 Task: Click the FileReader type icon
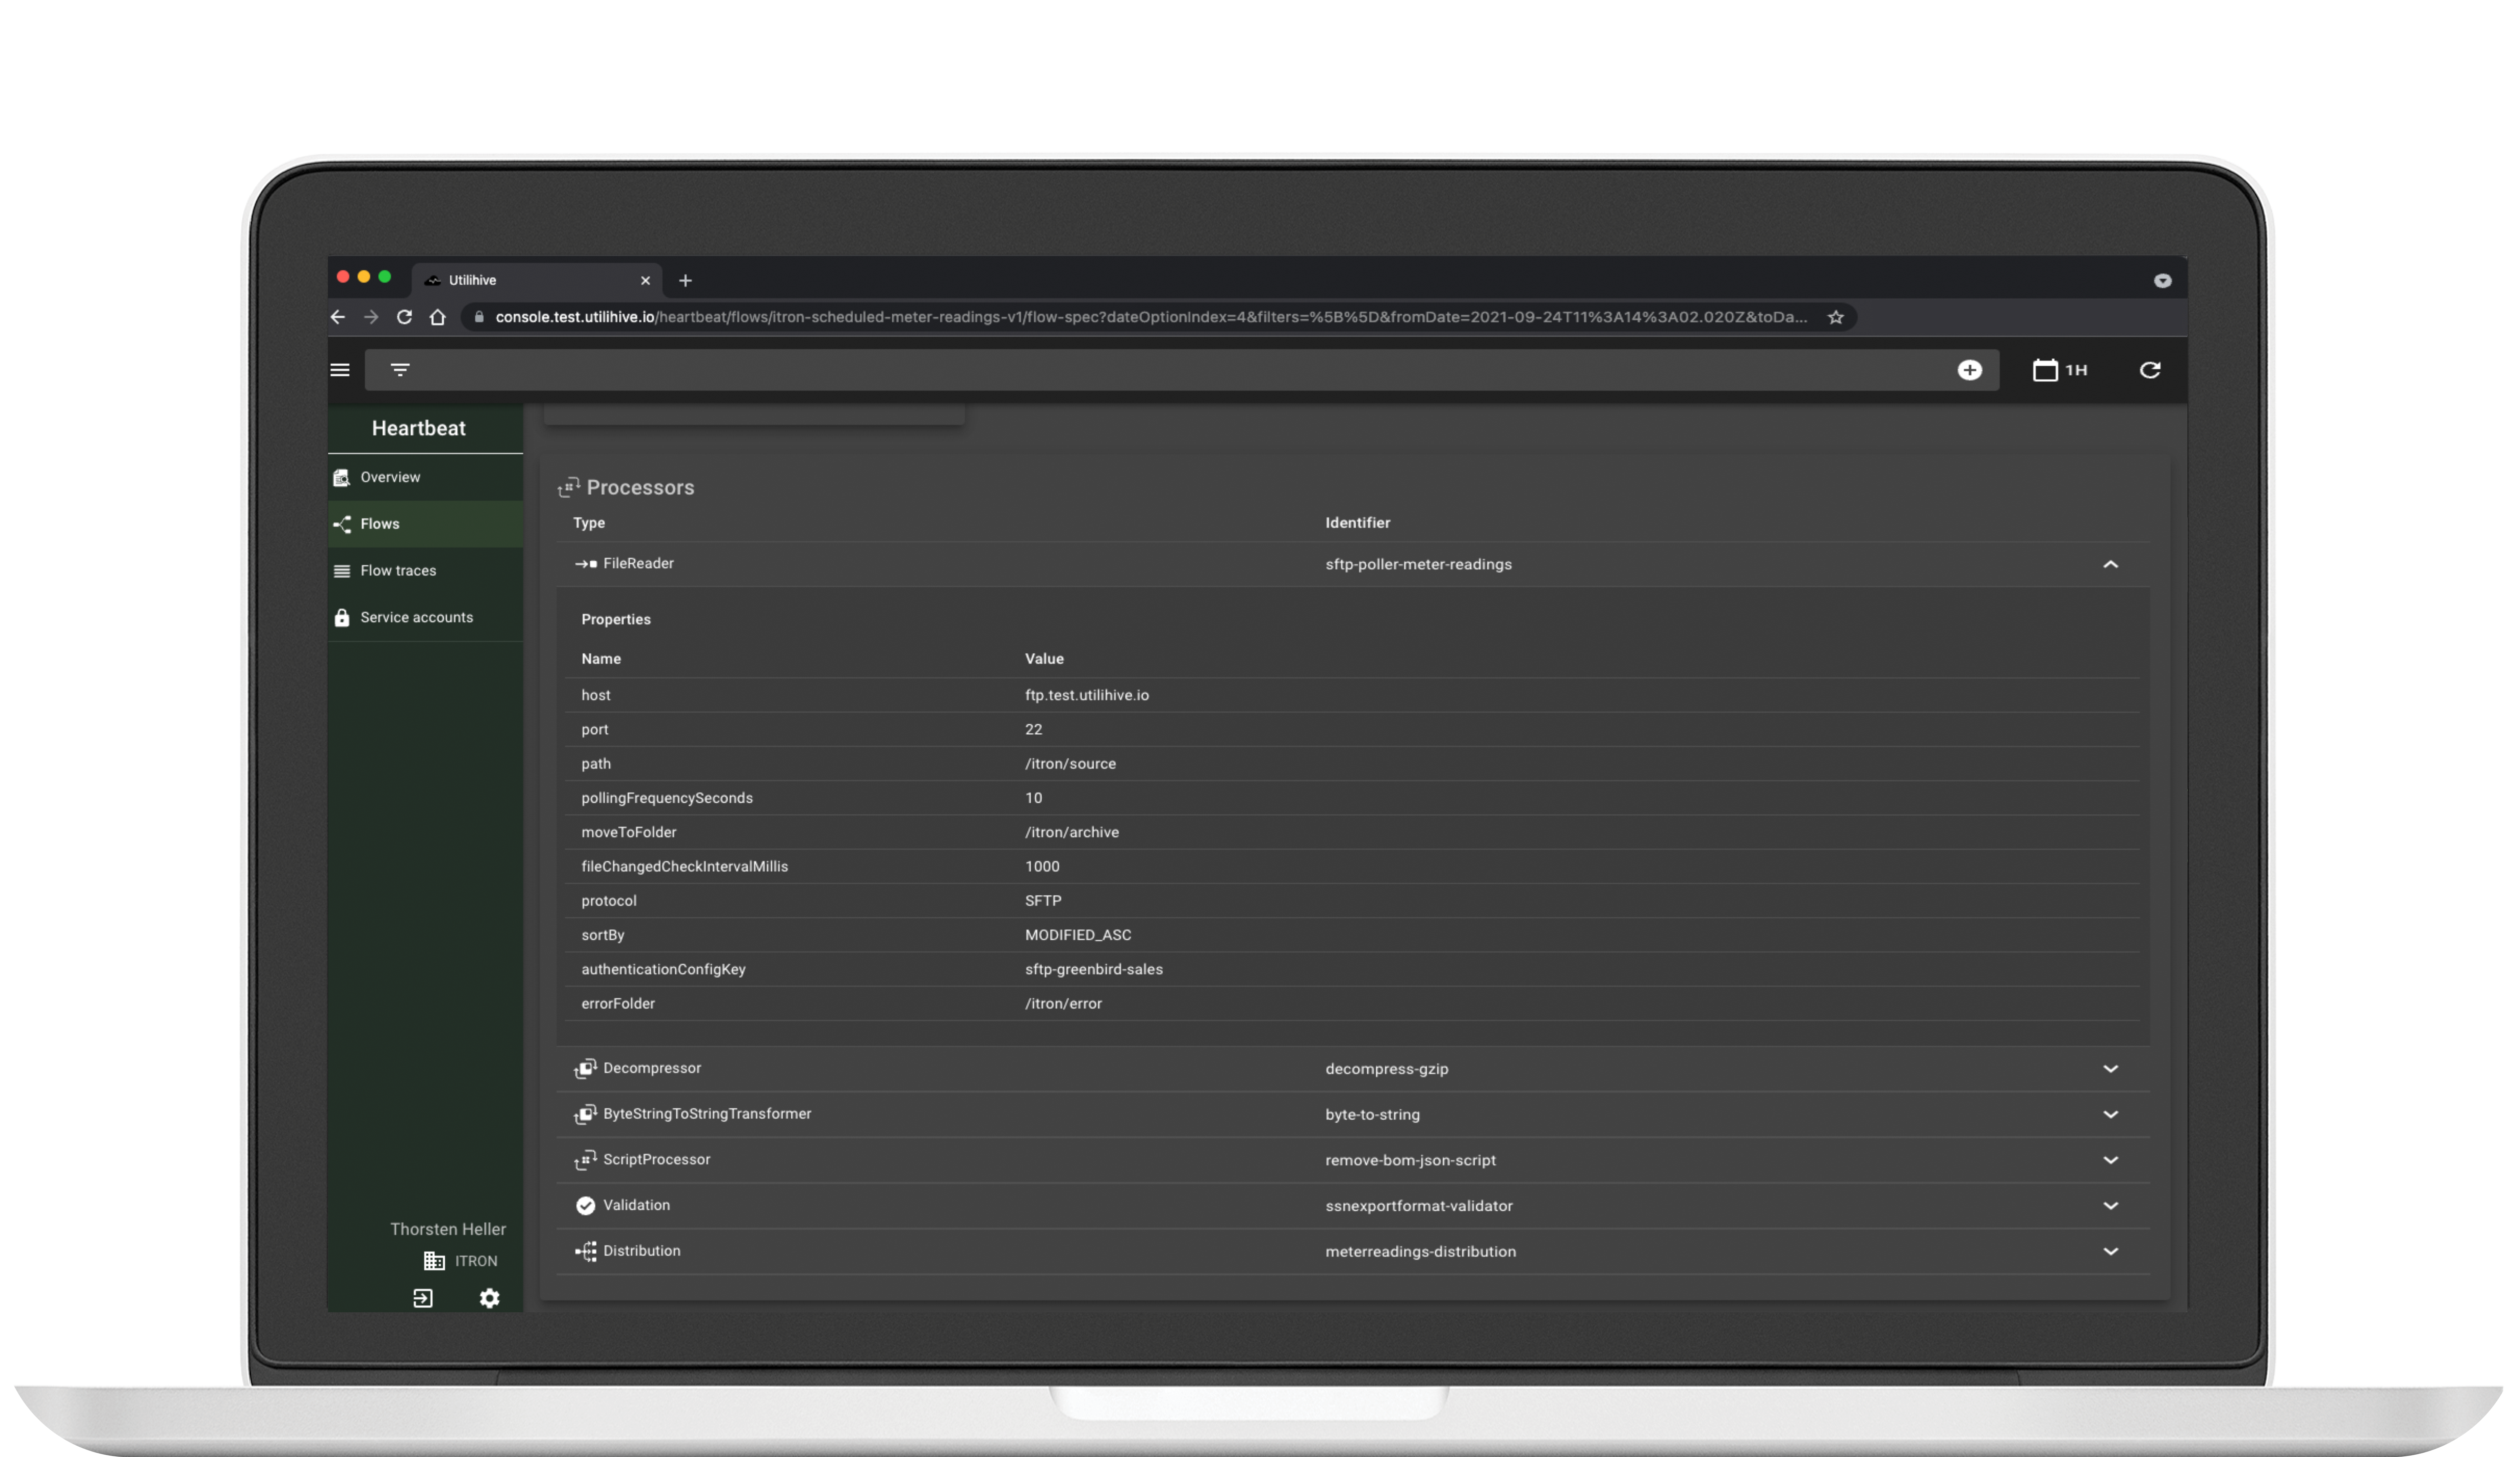click(586, 564)
